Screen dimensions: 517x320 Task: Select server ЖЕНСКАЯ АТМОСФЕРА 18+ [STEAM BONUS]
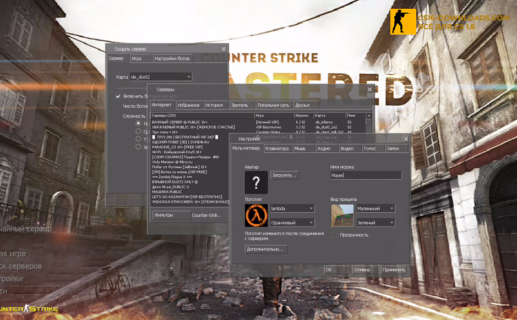click(191, 201)
